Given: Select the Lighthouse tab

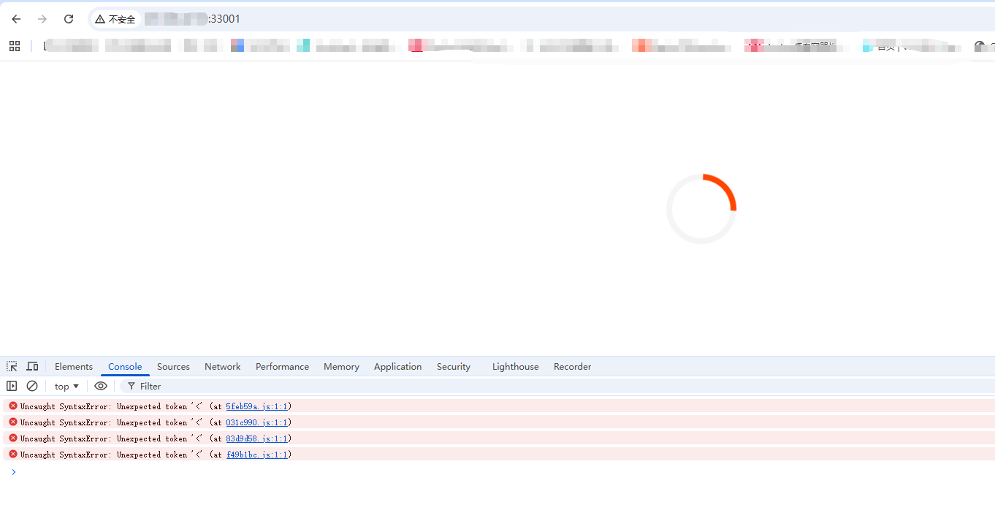Looking at the screenshot, I should point(515,367).
